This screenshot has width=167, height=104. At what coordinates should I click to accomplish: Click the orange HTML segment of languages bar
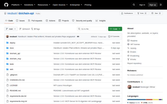149,100
